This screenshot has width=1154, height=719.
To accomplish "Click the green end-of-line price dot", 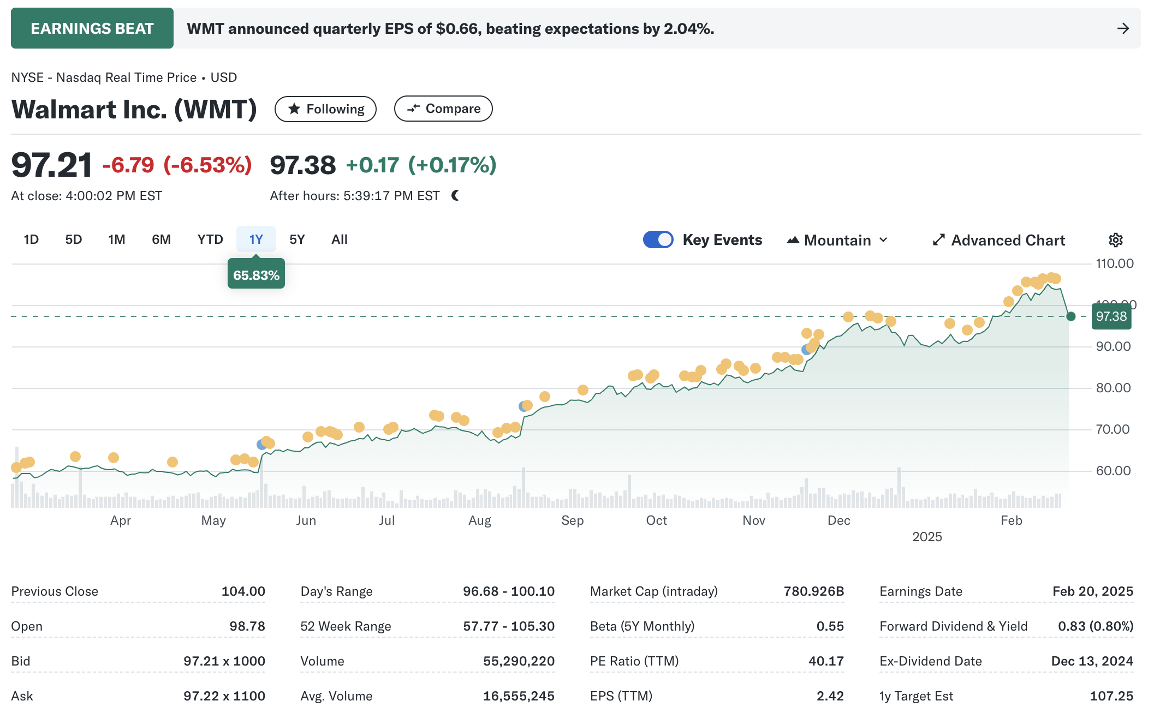I will click(x=1070, y=316).
